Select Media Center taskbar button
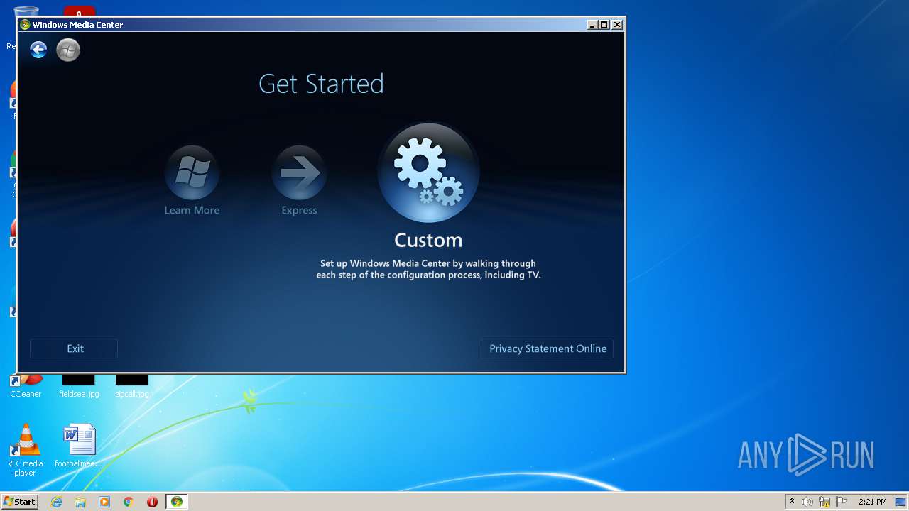The height and width of the screenshot is (511, 909). click(177, 502)
